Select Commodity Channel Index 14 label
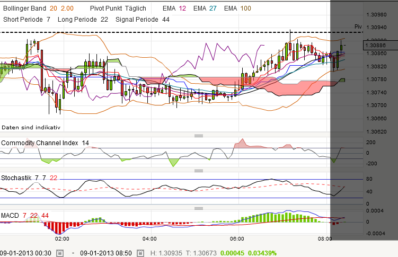 point(45,143)
